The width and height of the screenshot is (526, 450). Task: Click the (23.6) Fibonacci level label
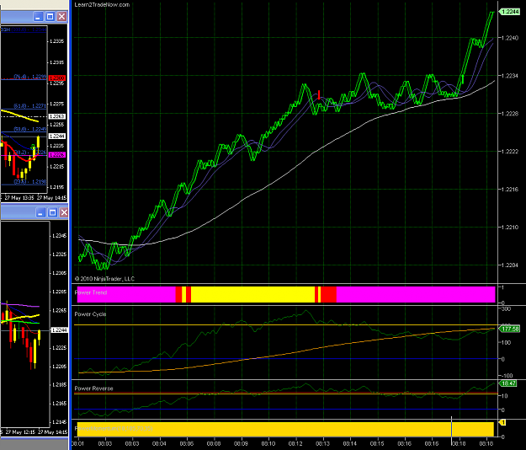click(30, 182)
